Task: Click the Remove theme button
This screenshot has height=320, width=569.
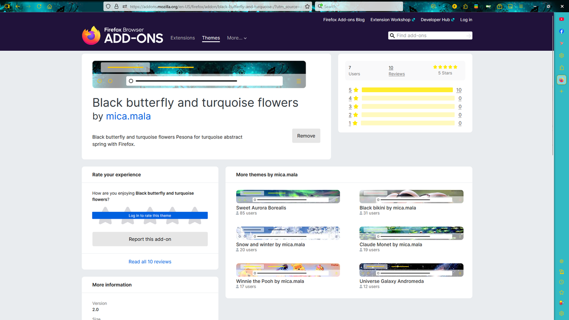Action: coord(306,136)
